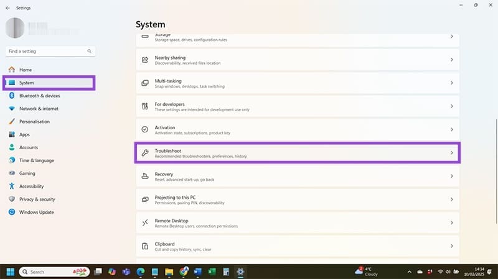Expand Troubleshoot with its chevron
The height and width of the screenshot is (279, 498).
click(452, 153)
